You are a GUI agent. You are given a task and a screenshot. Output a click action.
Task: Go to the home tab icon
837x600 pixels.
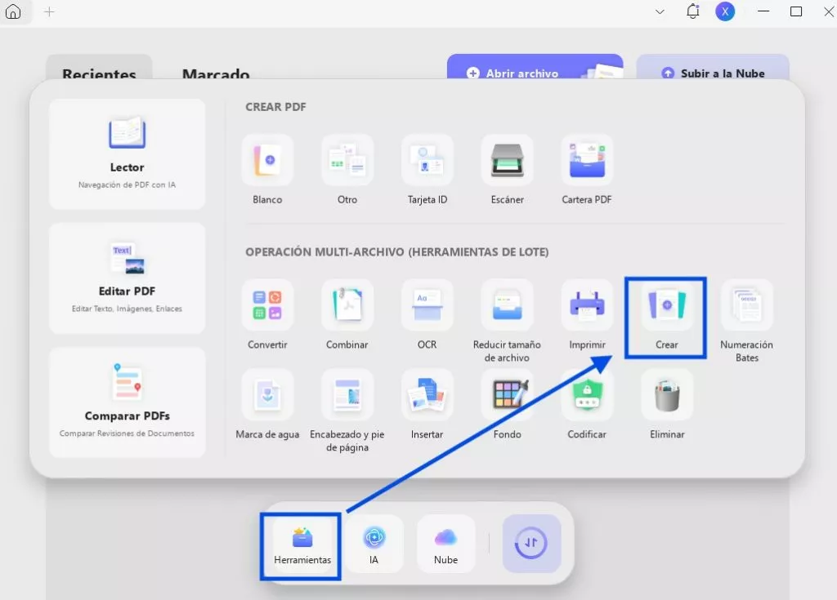point(13,11)
